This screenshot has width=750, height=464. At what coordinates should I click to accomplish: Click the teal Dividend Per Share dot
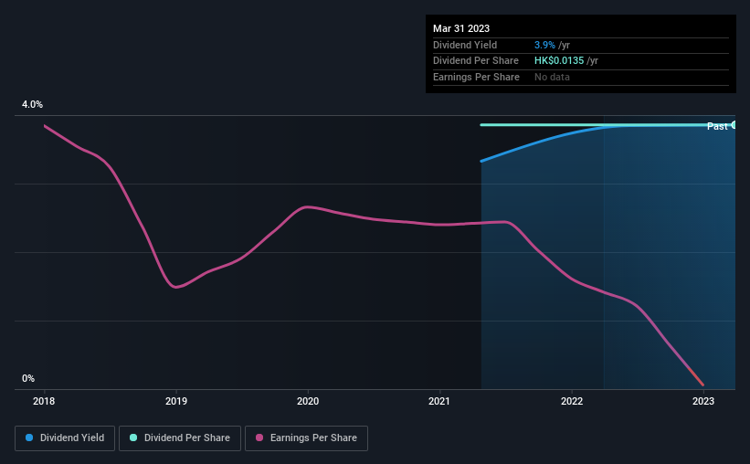[133, 438]
